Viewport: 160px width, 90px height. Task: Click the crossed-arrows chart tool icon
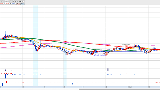pos(11,1)
